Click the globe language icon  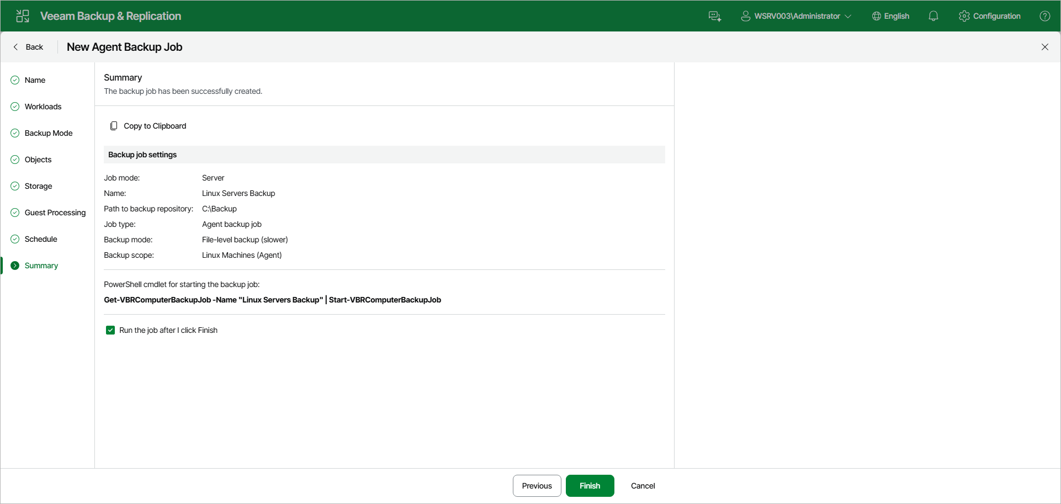pos(876,16)
